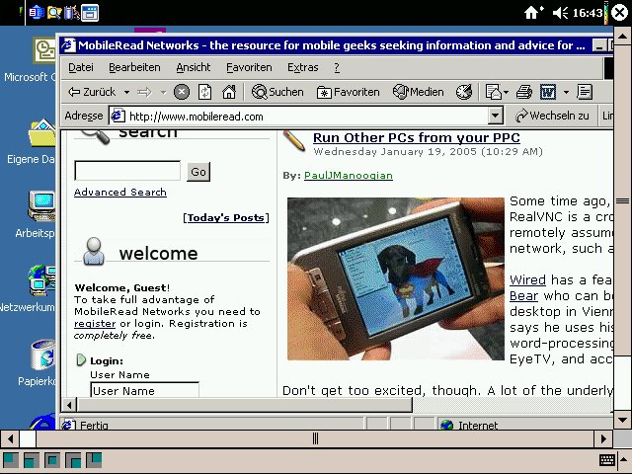This screenshot has height=474, width=632.
Task: Click the address bar URL field
Action: (299, 117)
